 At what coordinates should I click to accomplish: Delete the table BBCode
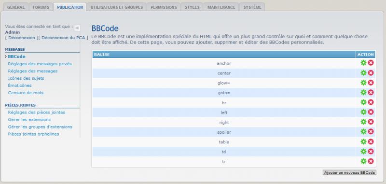coord(371,142)
